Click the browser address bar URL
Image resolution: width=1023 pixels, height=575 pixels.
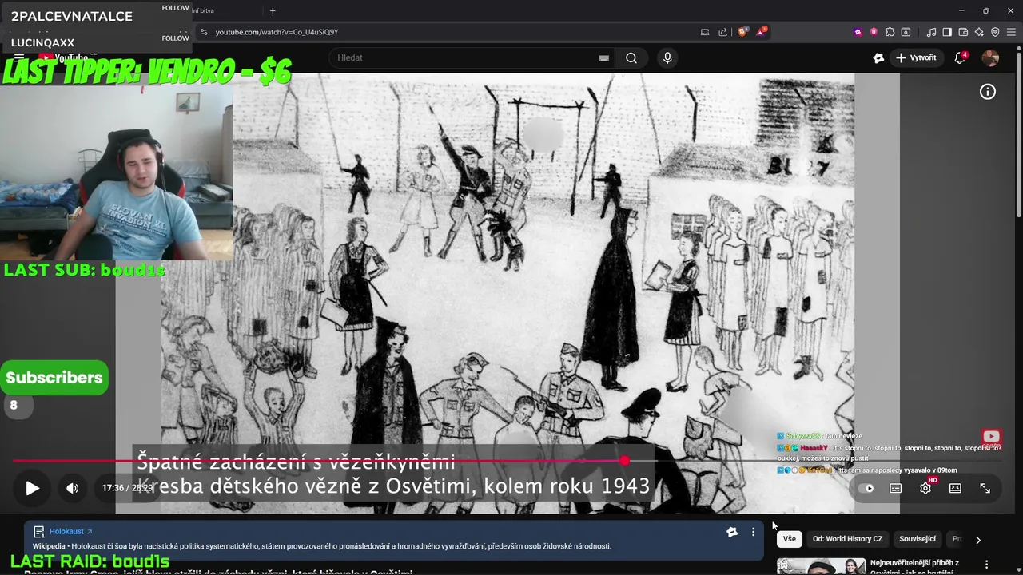tap(277, 32)
